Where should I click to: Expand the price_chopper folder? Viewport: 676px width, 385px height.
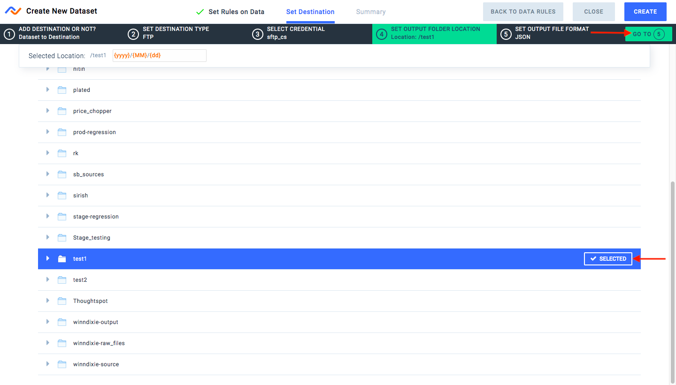tap(47, 111)
